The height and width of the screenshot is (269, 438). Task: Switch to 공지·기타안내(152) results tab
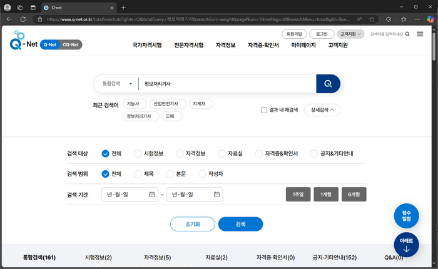(335, 258)
